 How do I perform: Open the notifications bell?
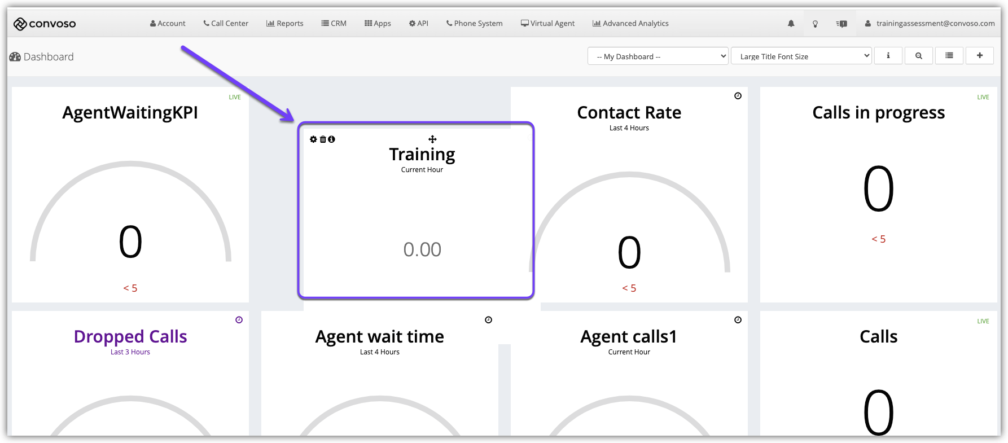tap(791, 24)
